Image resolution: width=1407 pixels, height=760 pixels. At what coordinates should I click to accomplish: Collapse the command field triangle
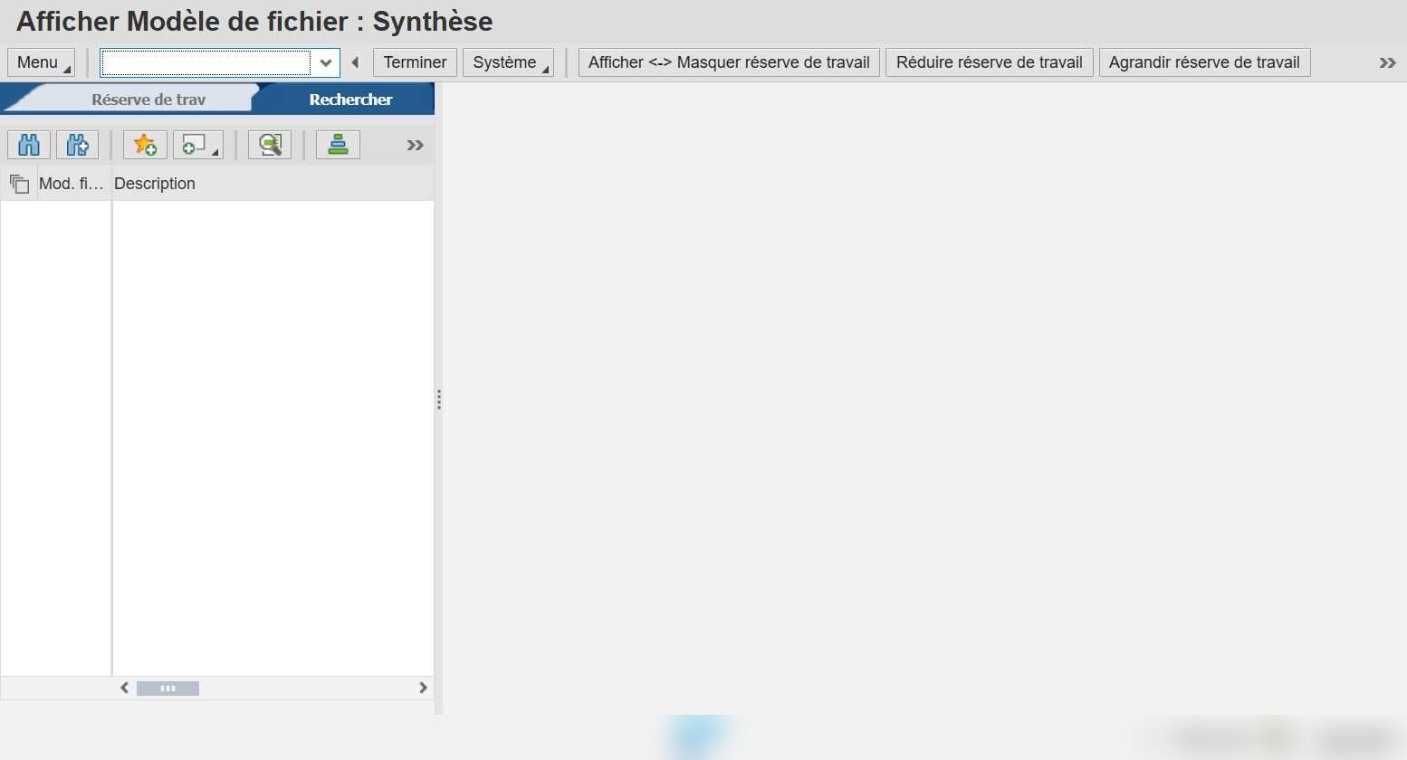(x=355, y=62)
